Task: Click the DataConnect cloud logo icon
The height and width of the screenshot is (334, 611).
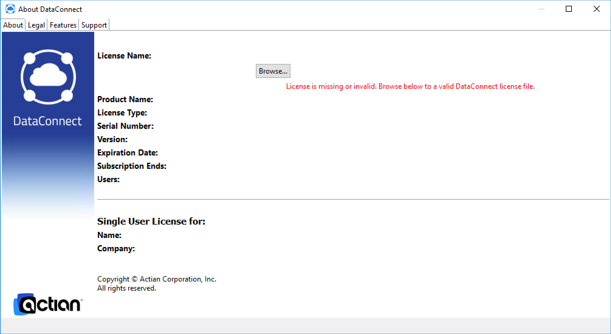Action: point(48,77)
